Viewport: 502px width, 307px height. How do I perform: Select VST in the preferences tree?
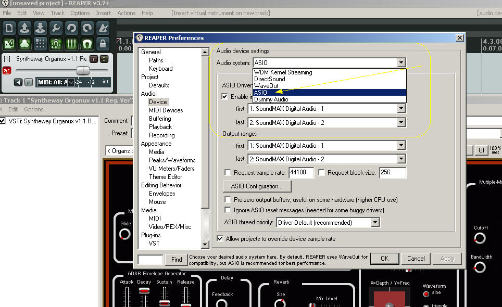click(x=154, y=244)
